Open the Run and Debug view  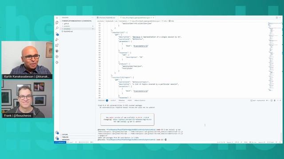[57, 40]
